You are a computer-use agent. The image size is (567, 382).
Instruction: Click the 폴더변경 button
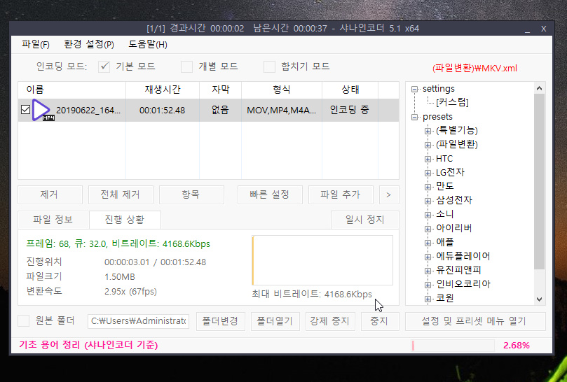click(x=221, y=321)
